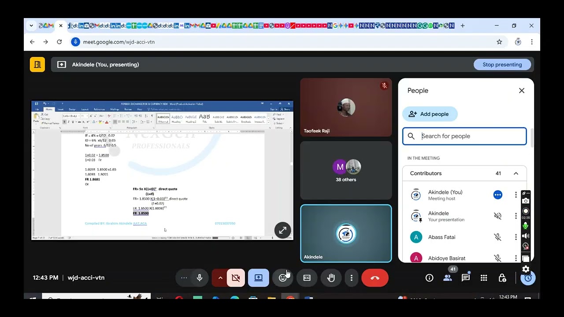Click the recorder webcam icon

[x=526, y=246]
